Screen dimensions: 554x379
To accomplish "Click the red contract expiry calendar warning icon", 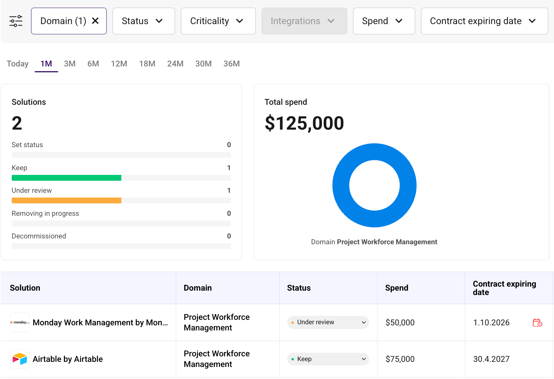I will (x=537, y=323).
